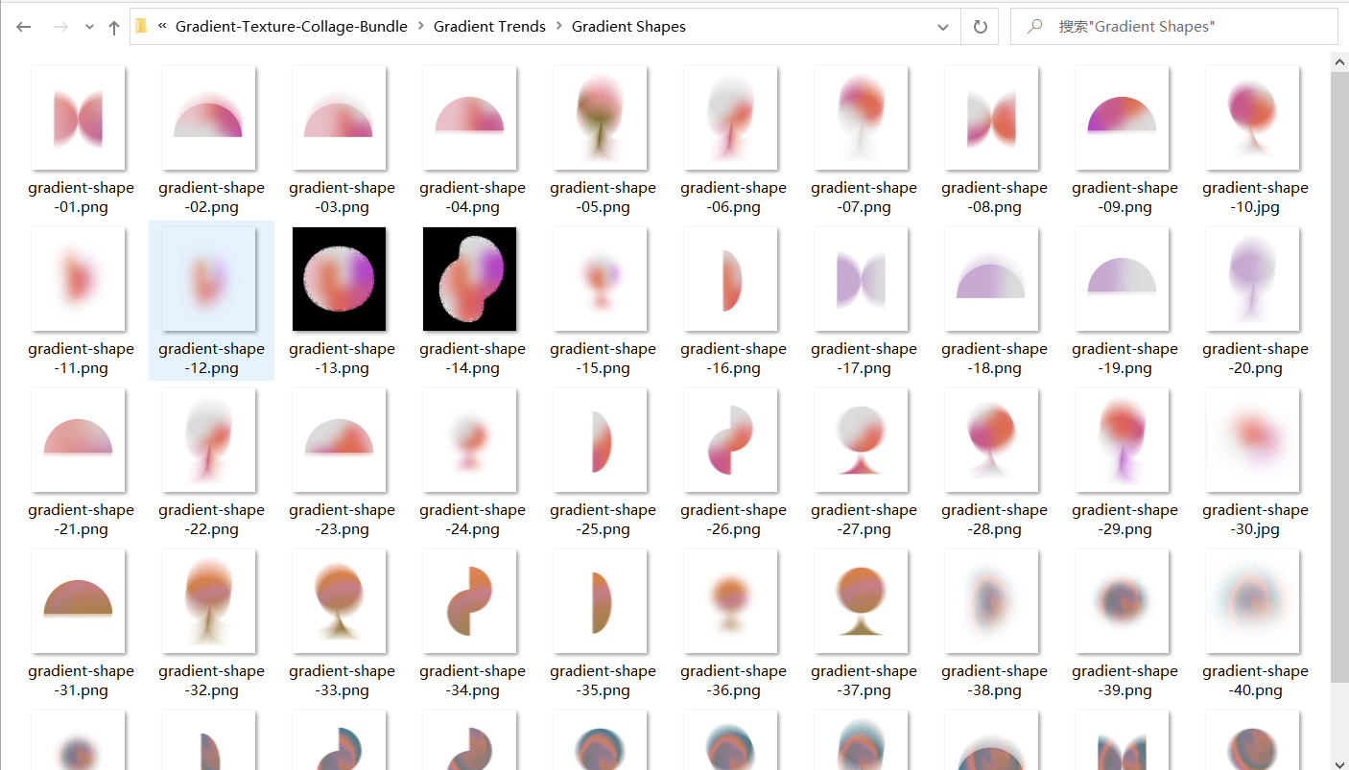
Task: Select gradient-shape-35.png thumbnail
Action: point(601,601)
